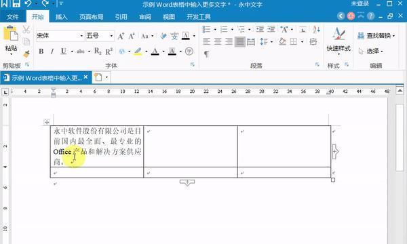Increase font size with the grow-font button
Viewport: 407px width, 244px height.
121,36
